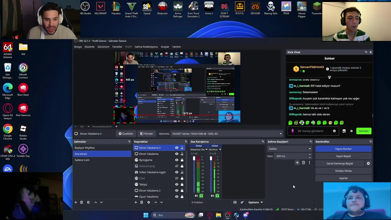Click the Yayını Durdur button
This screenshot has width=391, height=220.
click(343, 149)
